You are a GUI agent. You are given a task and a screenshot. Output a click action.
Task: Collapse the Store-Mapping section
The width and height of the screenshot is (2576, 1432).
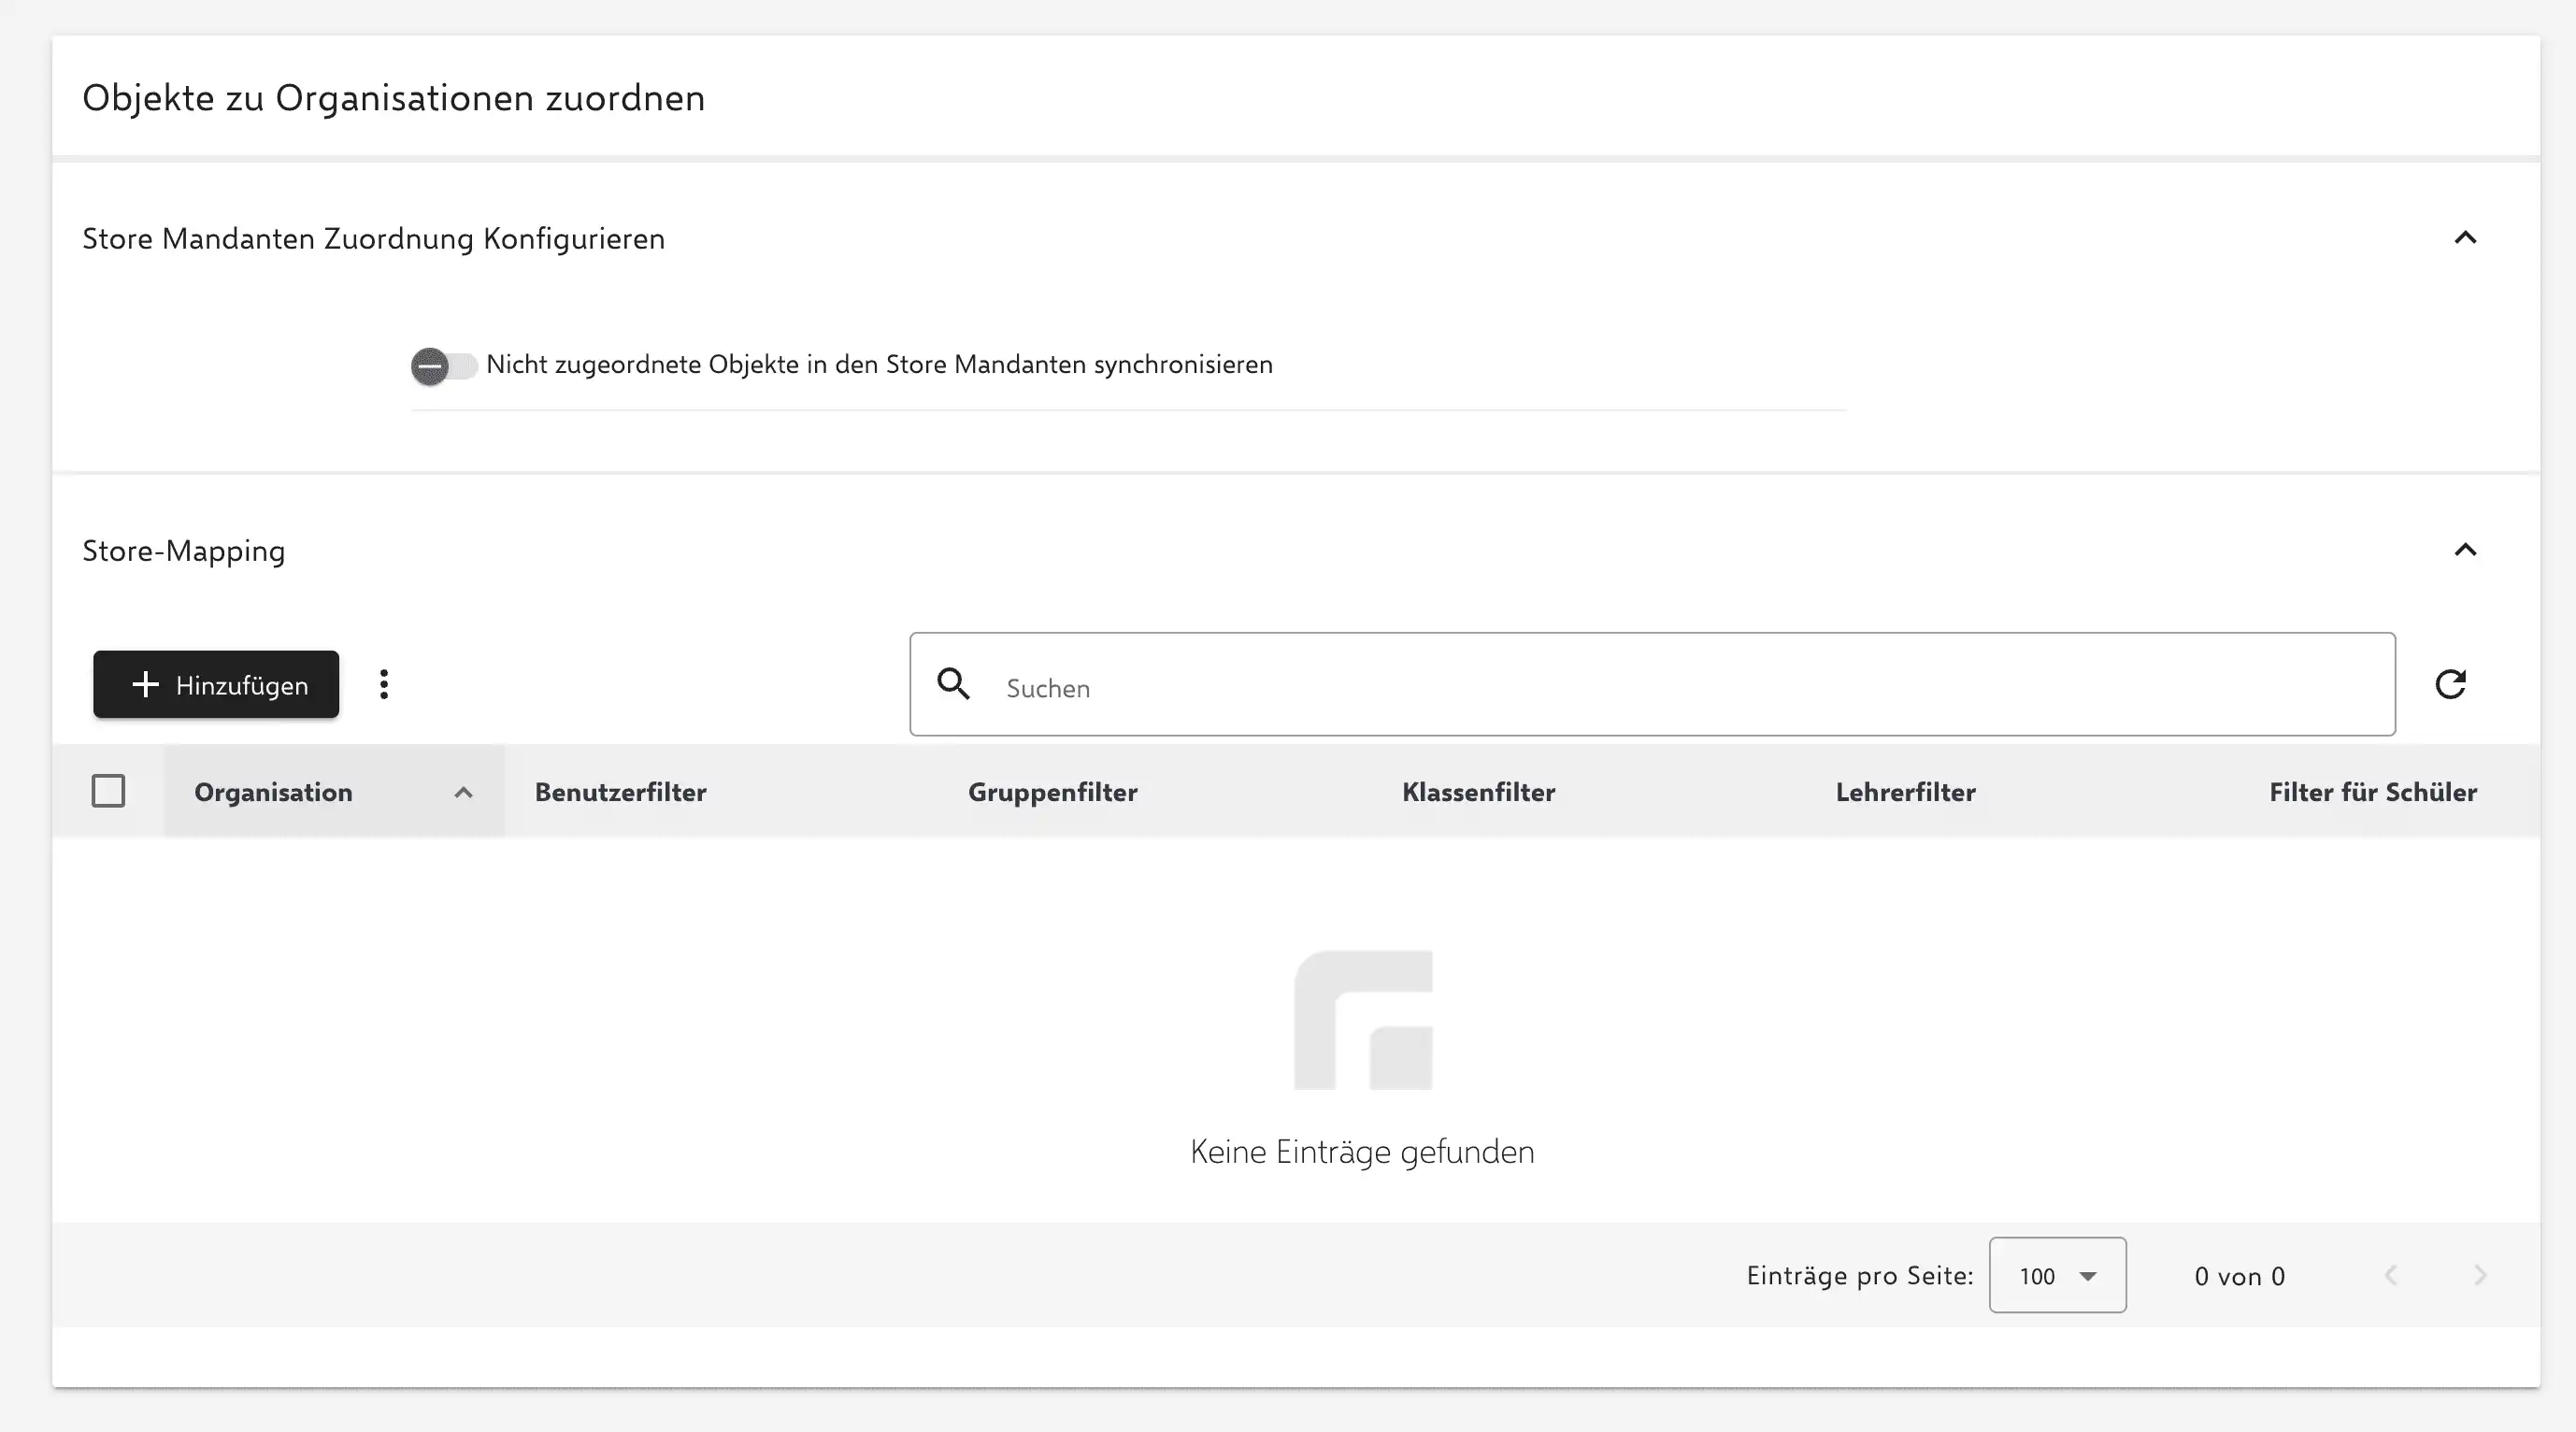click(x=2465, y=549)
